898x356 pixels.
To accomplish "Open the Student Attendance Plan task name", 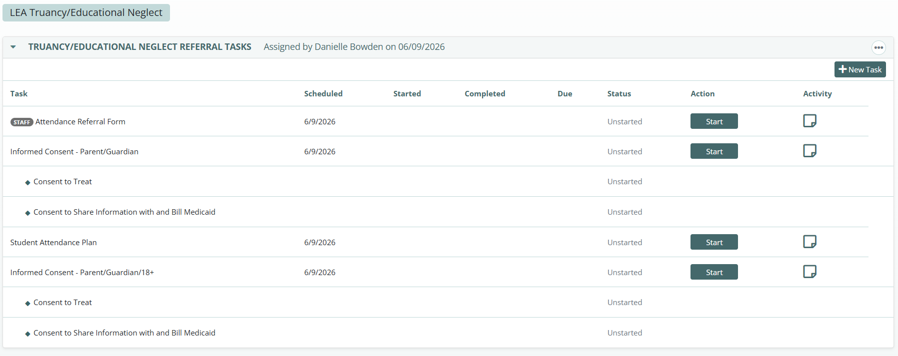I will pos(53,242).
